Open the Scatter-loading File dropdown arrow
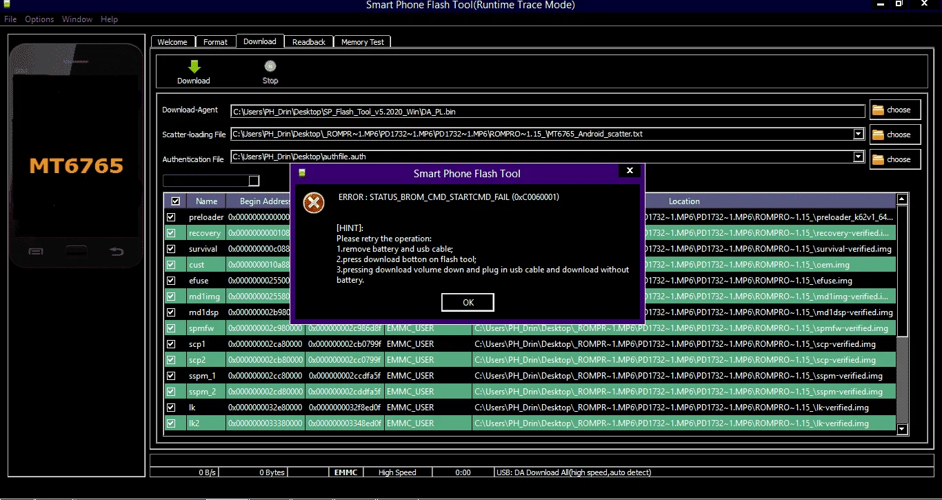Image resolution: width=942 pixels, height=500 pixels. (859, 134)
